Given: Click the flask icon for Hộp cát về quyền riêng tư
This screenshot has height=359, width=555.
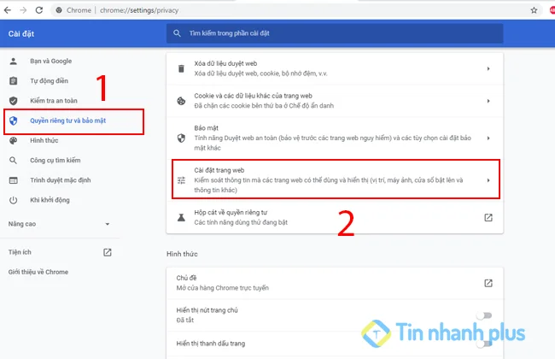Looking at the screenshot, I should click(x=181, y=217).
